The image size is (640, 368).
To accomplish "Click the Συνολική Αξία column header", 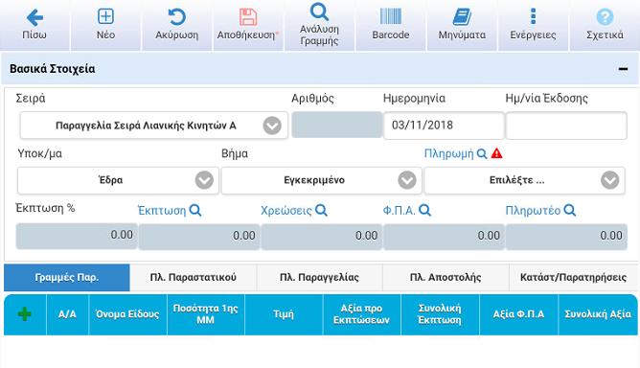I will point(598,314).
